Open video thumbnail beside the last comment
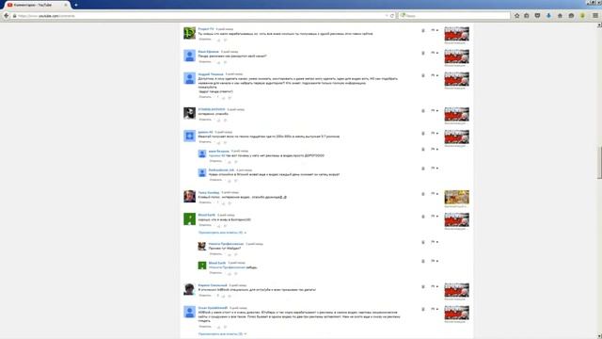 [456, 313]
